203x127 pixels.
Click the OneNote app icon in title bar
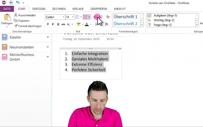click(4, 3)
